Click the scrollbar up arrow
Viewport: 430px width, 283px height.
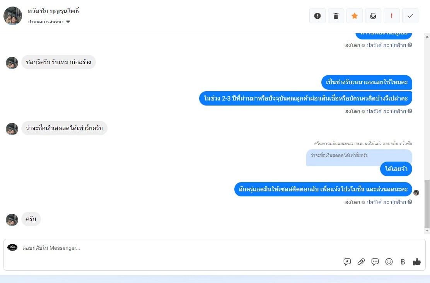pyautogui.click(x=427, y=36)
